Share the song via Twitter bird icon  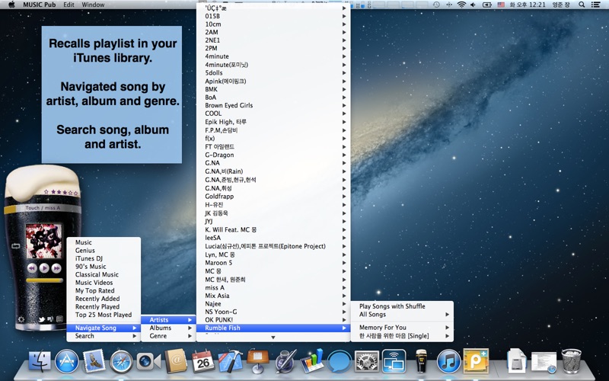pyautogui.click(x=42, y=319)
